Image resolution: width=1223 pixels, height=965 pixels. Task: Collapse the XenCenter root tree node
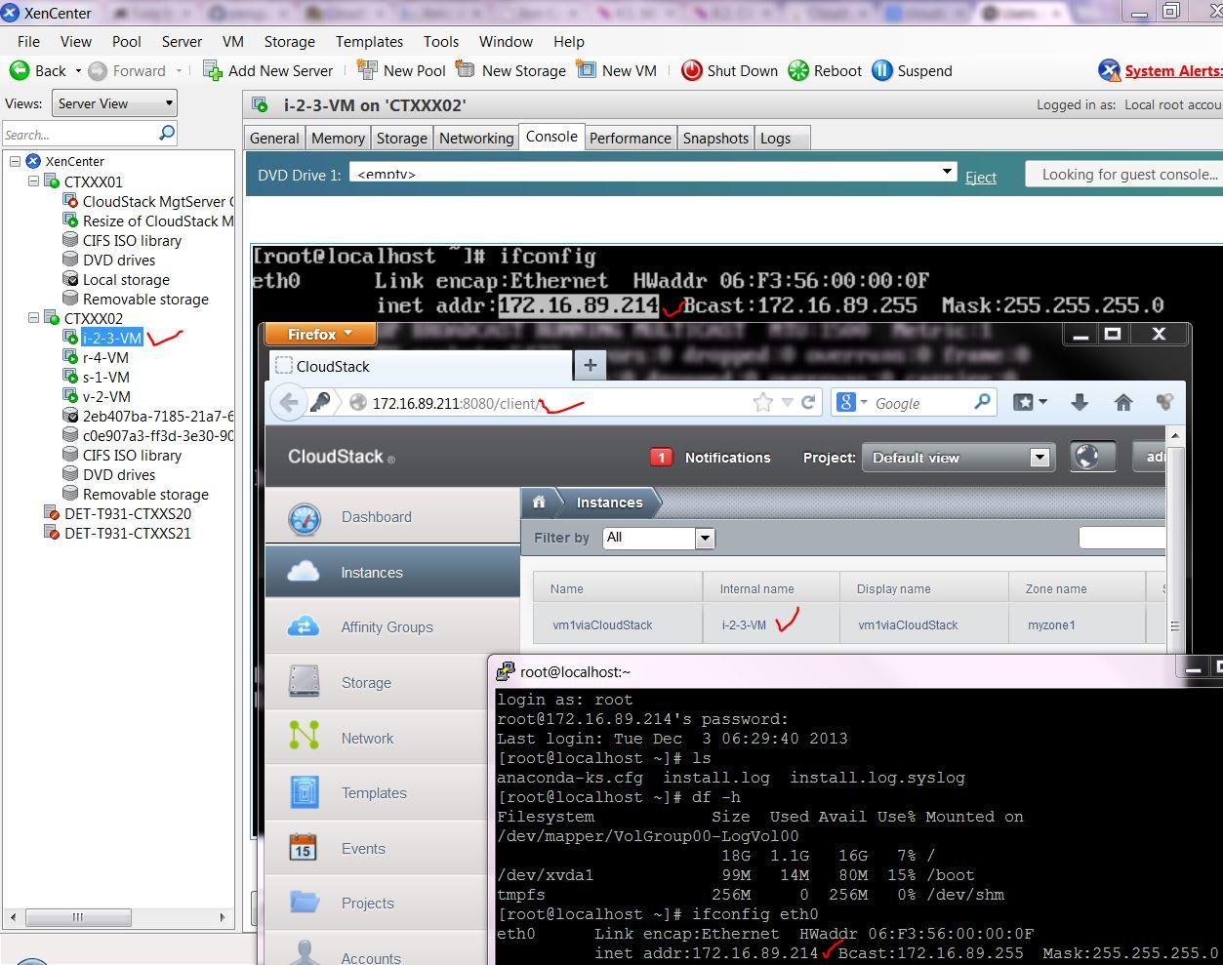(x=16, y=161)
